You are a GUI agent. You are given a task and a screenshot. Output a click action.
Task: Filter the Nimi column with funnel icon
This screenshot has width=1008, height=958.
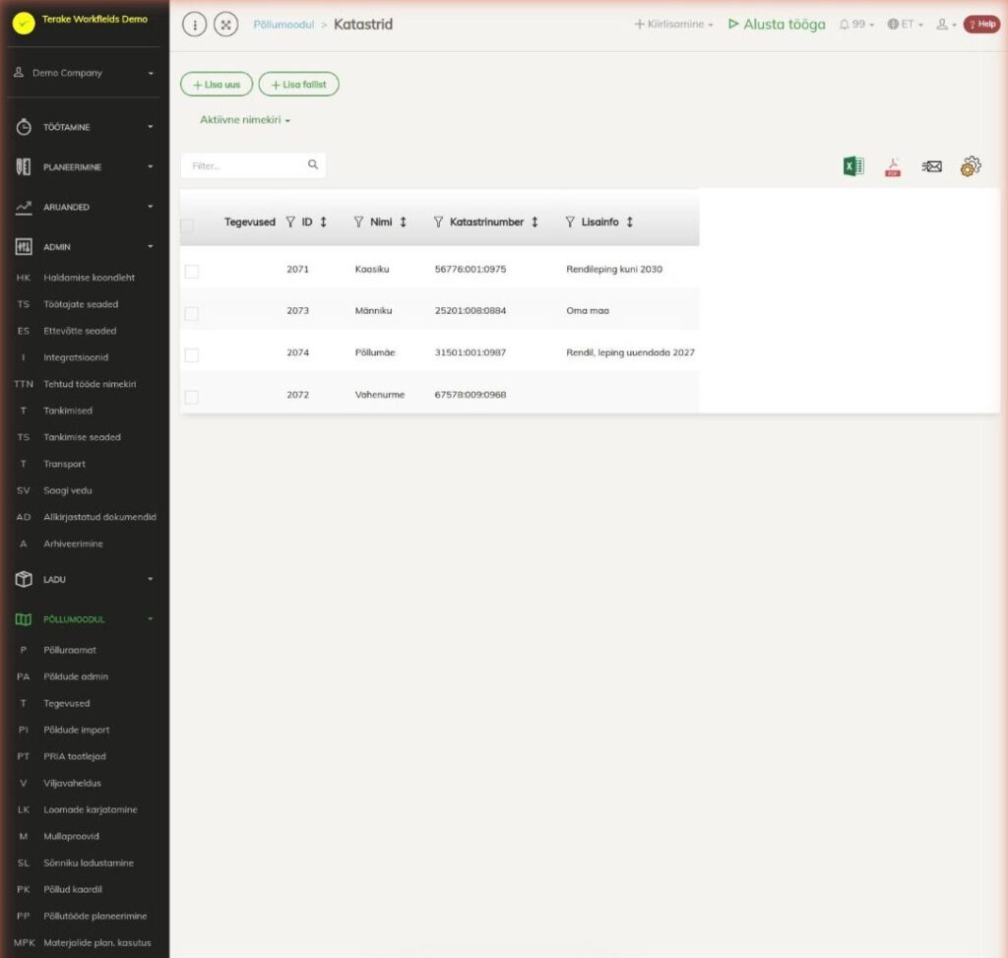(358, 222)
